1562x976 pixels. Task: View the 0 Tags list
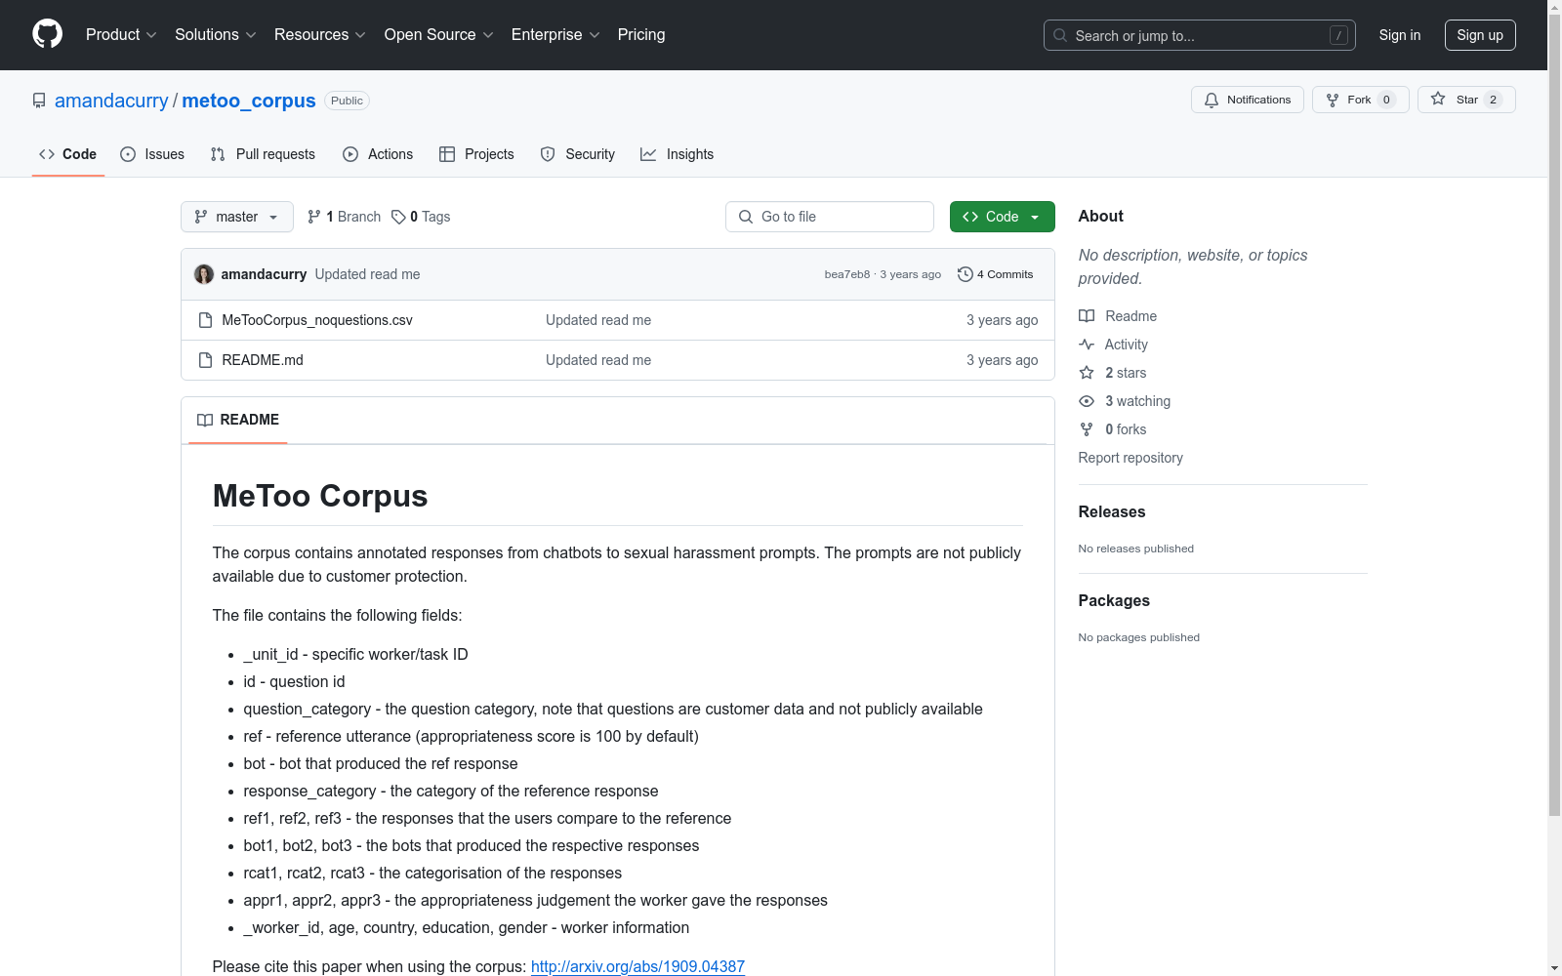pos(421,217)
